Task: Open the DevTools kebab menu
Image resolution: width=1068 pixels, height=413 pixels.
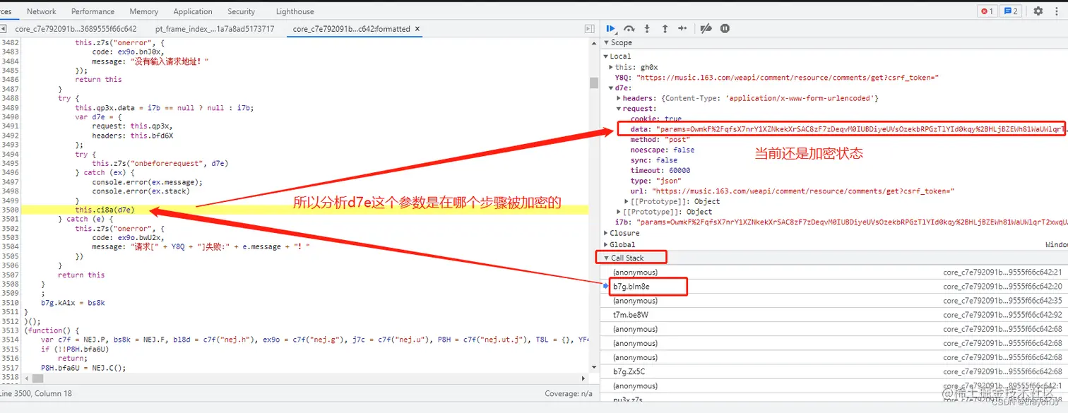Action: pyautogui.click(x=1057, y=11)
